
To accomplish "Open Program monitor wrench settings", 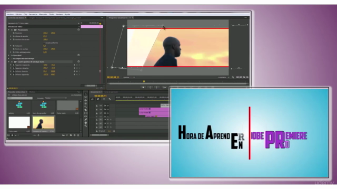I will (x=233, y=77).
